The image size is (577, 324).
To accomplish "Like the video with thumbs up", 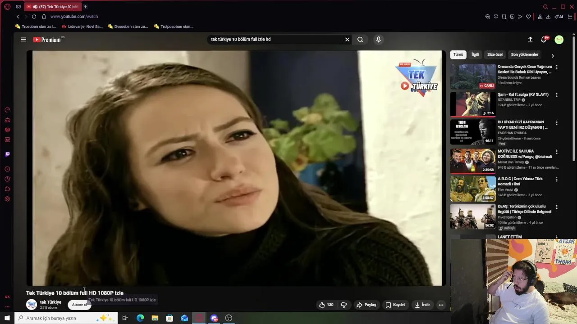I will (326, 305).
